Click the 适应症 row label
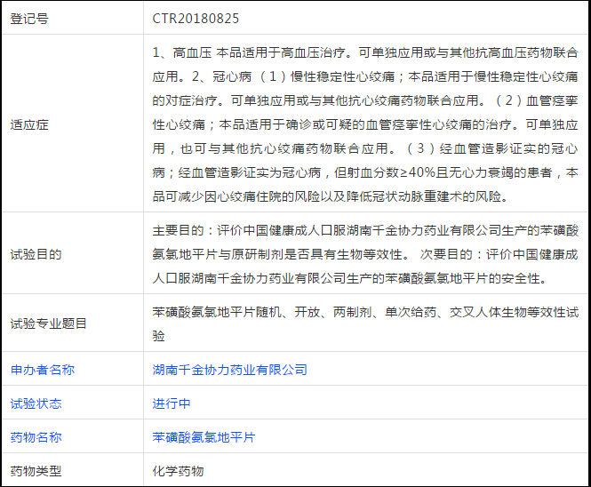Viewport: 591px width, 487px height. [29, 124]
